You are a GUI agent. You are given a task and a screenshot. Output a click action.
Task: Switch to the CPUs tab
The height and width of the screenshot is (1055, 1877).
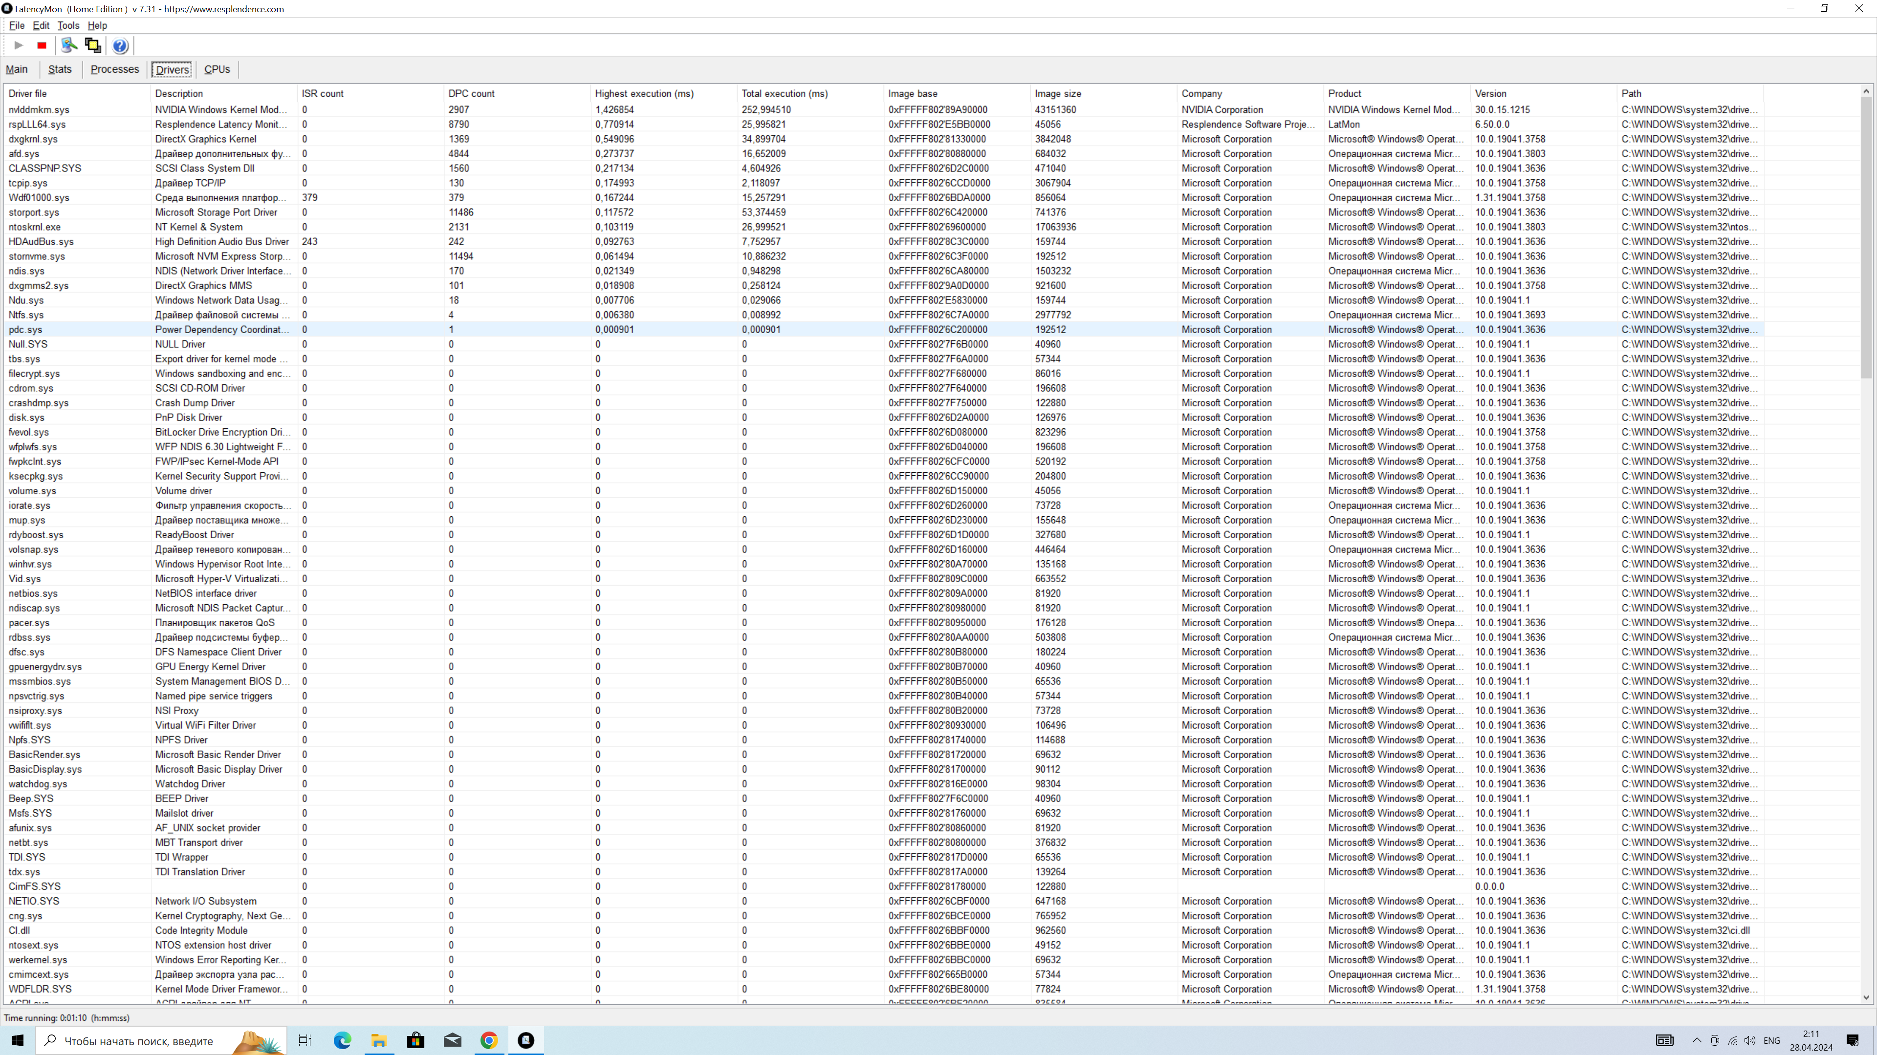click(x=217, y=69)
